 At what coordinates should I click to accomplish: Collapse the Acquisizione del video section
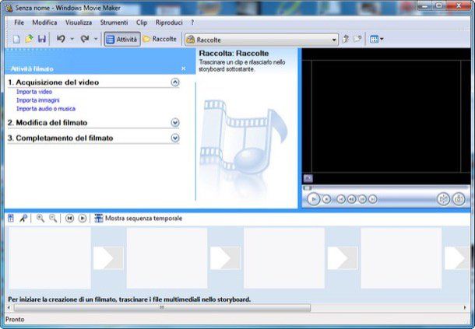click(x=175, y=82)
